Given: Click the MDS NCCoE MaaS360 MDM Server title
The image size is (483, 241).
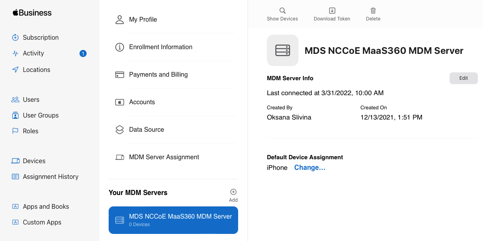Looking at the screenshot, I should (x=384, y=51).
